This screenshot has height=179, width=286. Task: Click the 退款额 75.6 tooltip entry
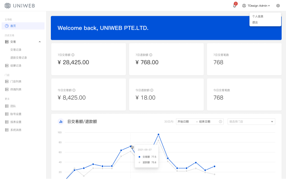click(x=147, y=162)
